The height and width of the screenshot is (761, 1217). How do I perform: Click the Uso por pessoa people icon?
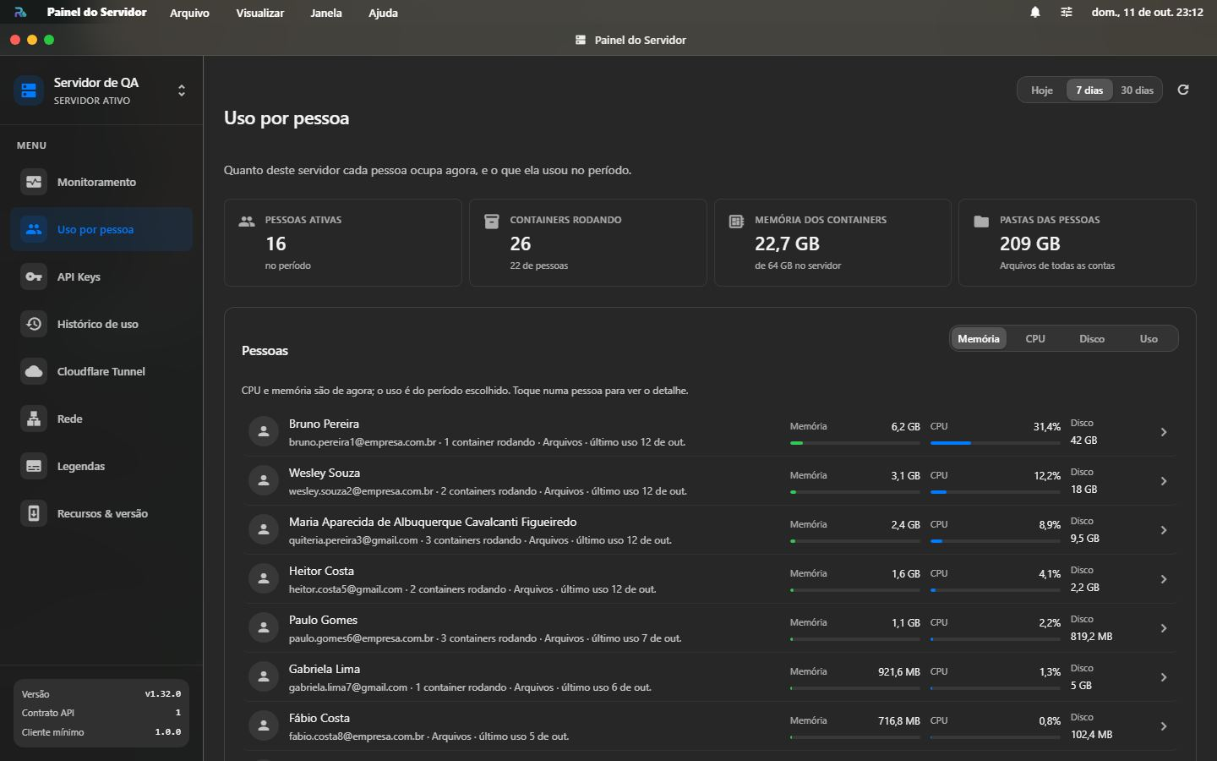tap(34, 229)
